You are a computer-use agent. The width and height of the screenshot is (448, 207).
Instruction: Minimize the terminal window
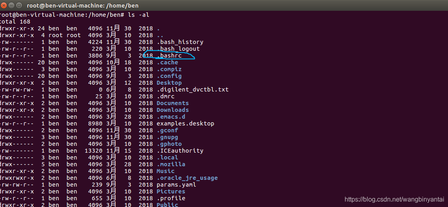click(x=12, y=6)
